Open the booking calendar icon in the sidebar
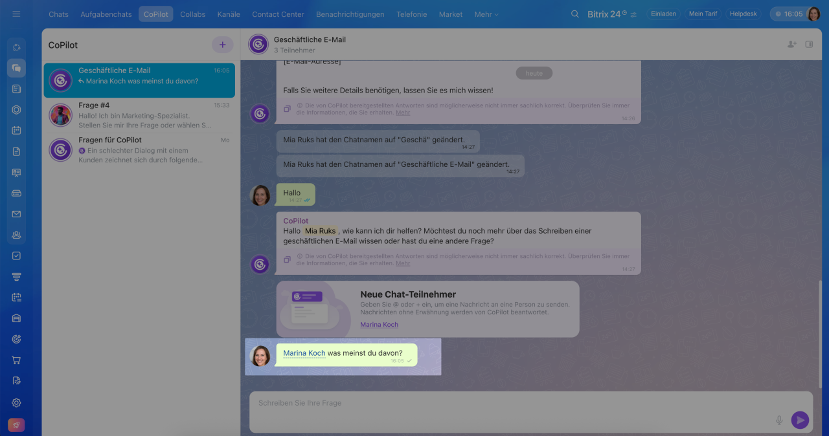Image resolution: width=829 pixels, height=436 pixels. [16, 298]
